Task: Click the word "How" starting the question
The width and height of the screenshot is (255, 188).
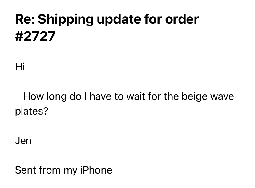Action: click(33, 96)
